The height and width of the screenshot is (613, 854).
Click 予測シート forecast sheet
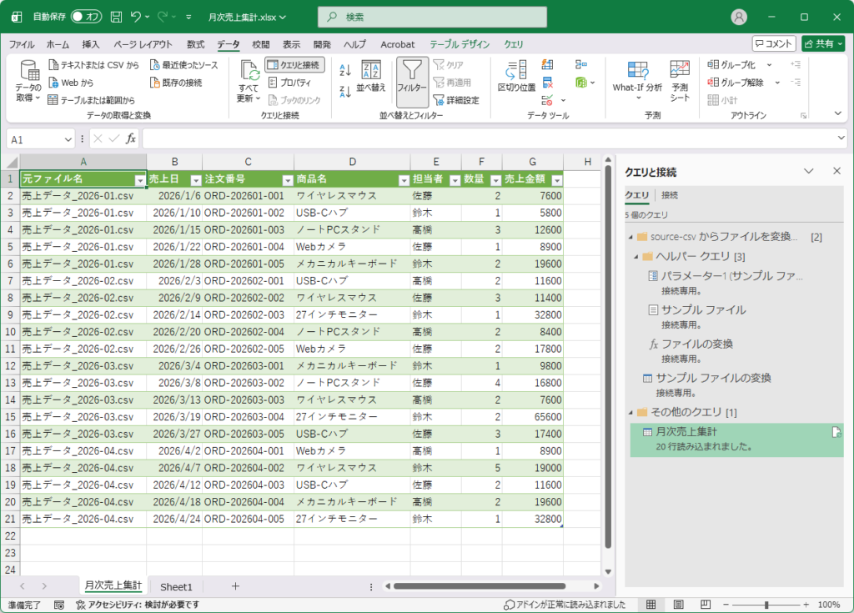click(679, 81)
